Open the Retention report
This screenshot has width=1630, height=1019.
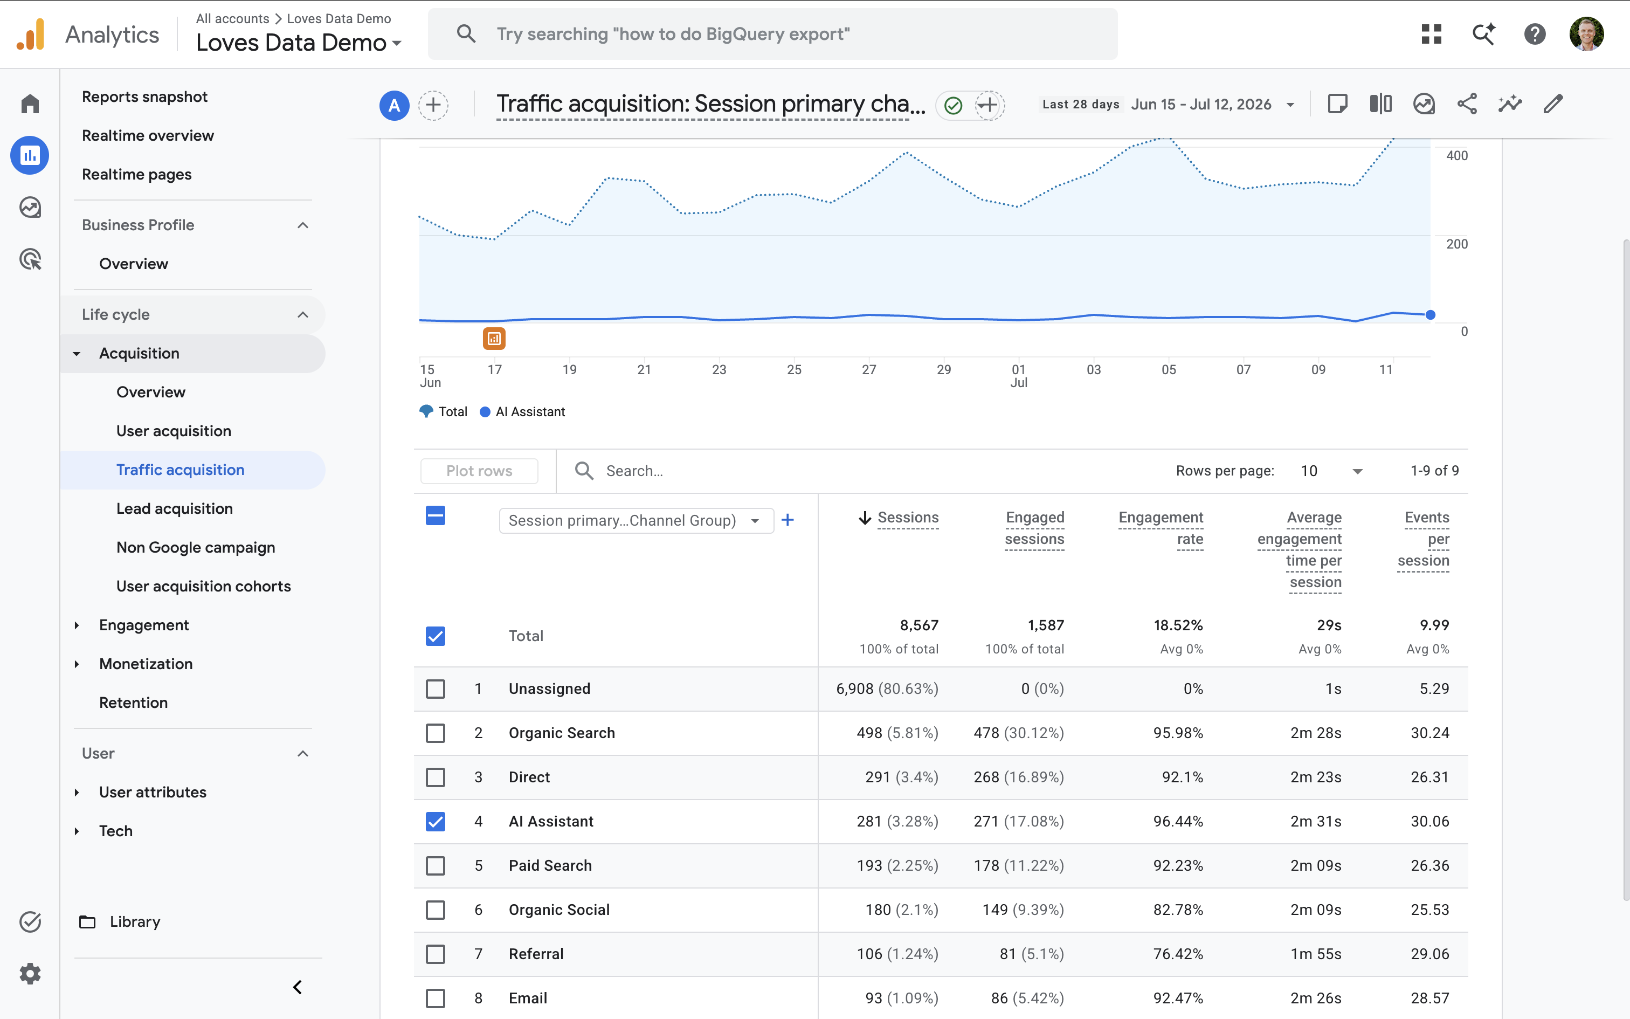[133, 703]
